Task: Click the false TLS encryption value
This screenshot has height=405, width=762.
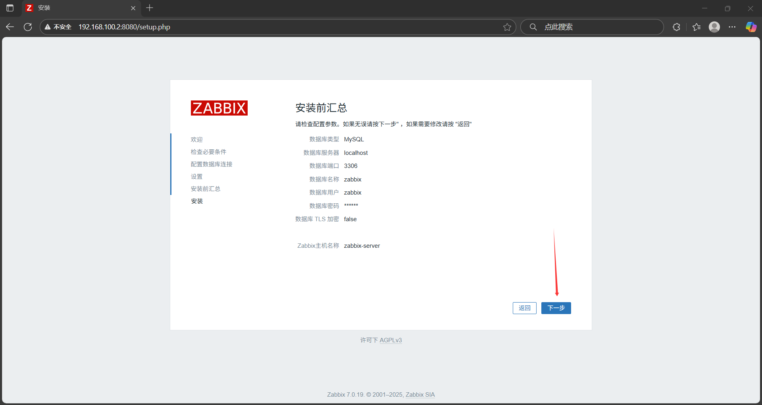Action: pos(350,219)
